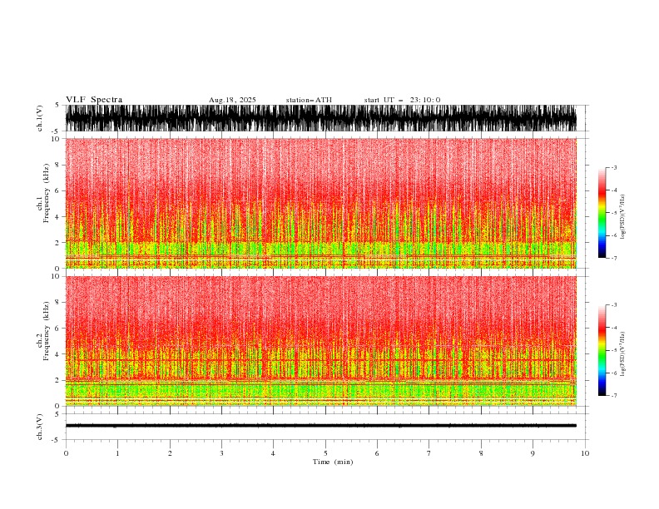Click the "-7" label on ch.2 color bar
The image size is (659, 509).
click(x=614, y=396)
